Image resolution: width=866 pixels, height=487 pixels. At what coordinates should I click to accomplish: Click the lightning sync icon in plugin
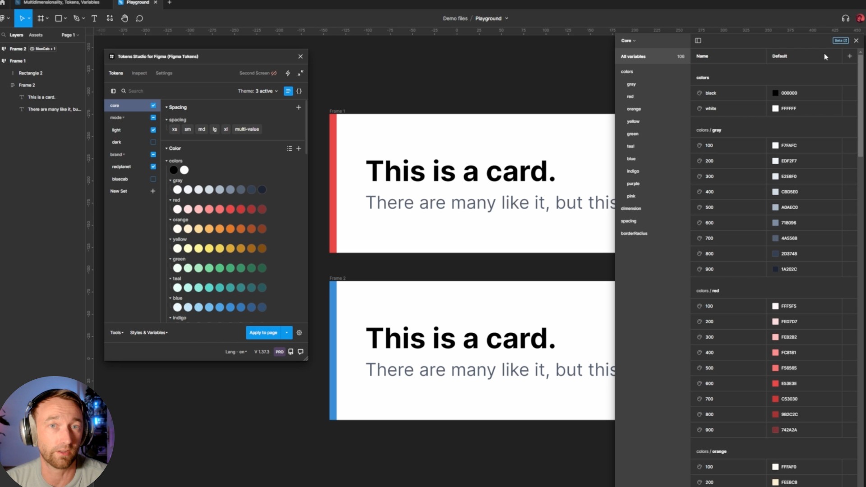(288, 73)
